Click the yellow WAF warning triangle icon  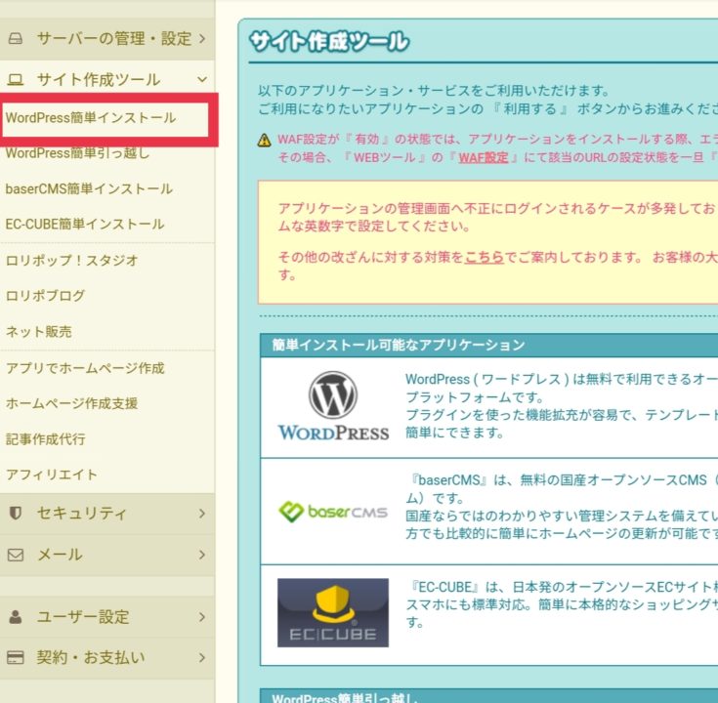[265, 141]
